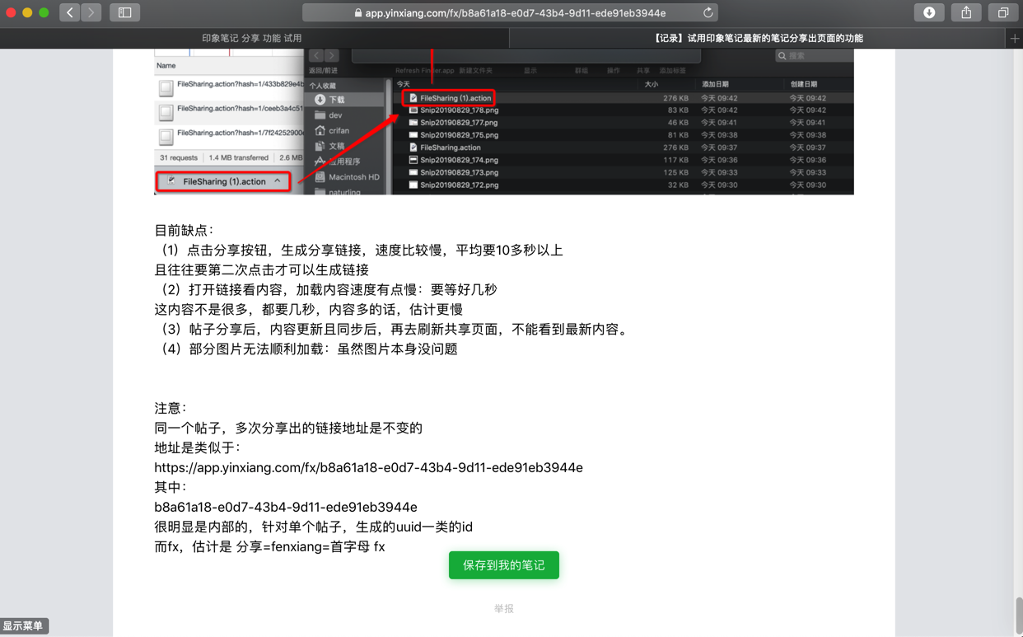Click the green 保存到我的笔记 button
The height and width of the screenshot is (637, 1023).
pos(504,565)
